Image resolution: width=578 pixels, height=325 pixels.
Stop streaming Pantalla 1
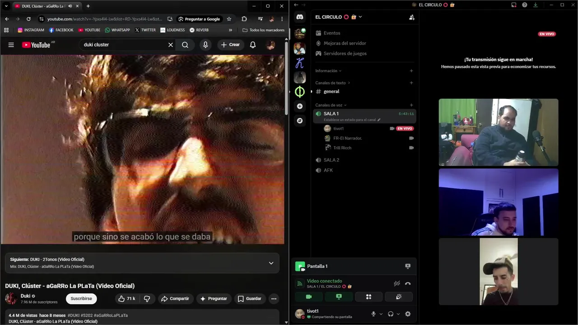pyautogui.click(x=408, y=266)
